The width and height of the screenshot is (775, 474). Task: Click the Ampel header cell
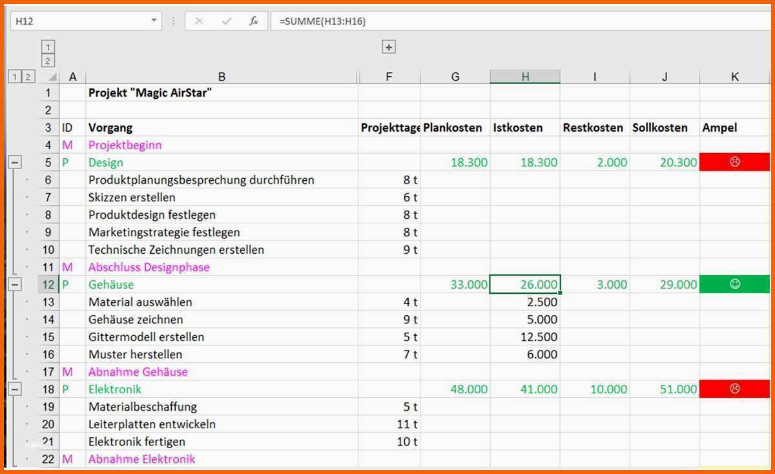[735, 128]
